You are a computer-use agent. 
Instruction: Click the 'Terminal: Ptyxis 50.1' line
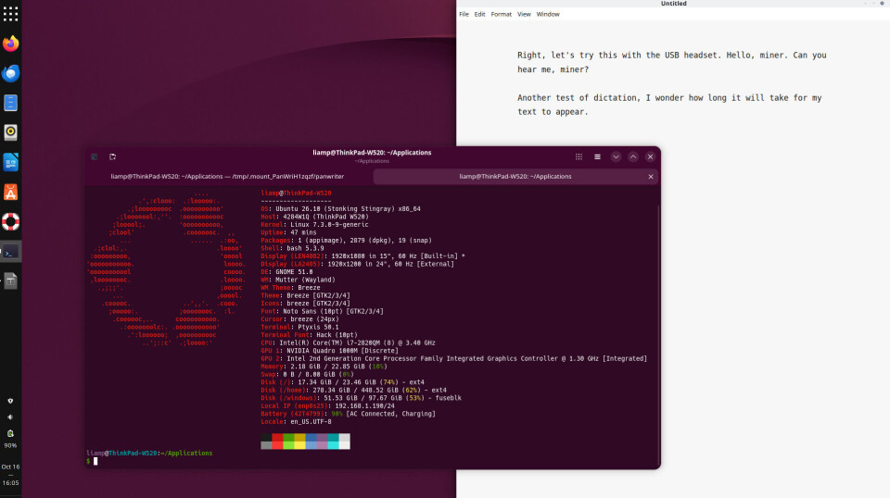(299, 327)
